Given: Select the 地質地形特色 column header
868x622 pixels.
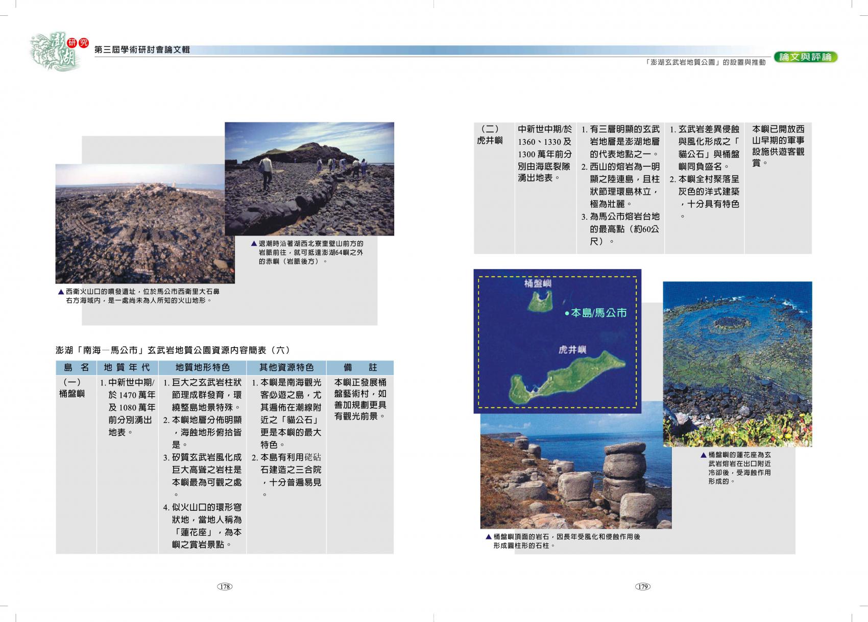Looking at the screenshot, I should pos(202,368).
